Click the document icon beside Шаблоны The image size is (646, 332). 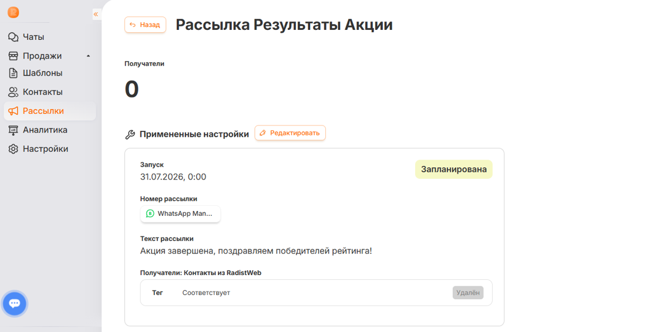(x=13, y=73)
